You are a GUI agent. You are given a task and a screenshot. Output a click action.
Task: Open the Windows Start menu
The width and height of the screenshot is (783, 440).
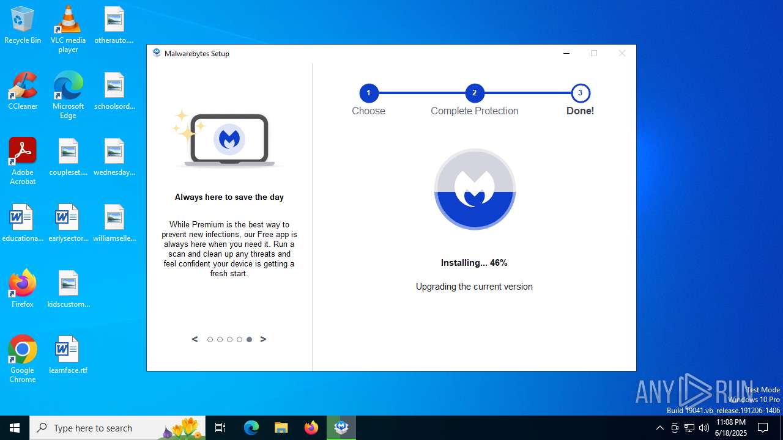pos(15,428)
